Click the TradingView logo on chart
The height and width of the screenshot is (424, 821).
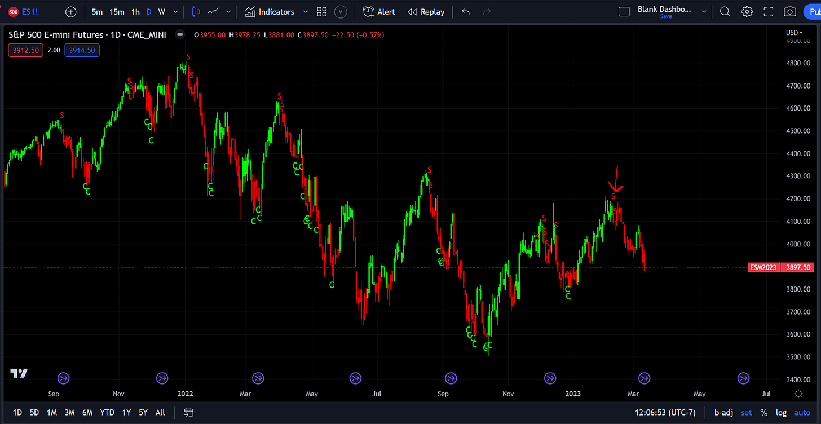point(19,374)
